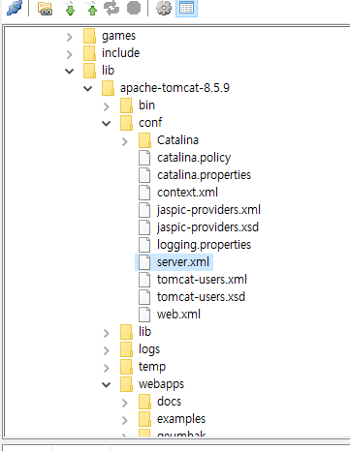Collapse the conf folder

pyautogui.click(x=106, y=123)
